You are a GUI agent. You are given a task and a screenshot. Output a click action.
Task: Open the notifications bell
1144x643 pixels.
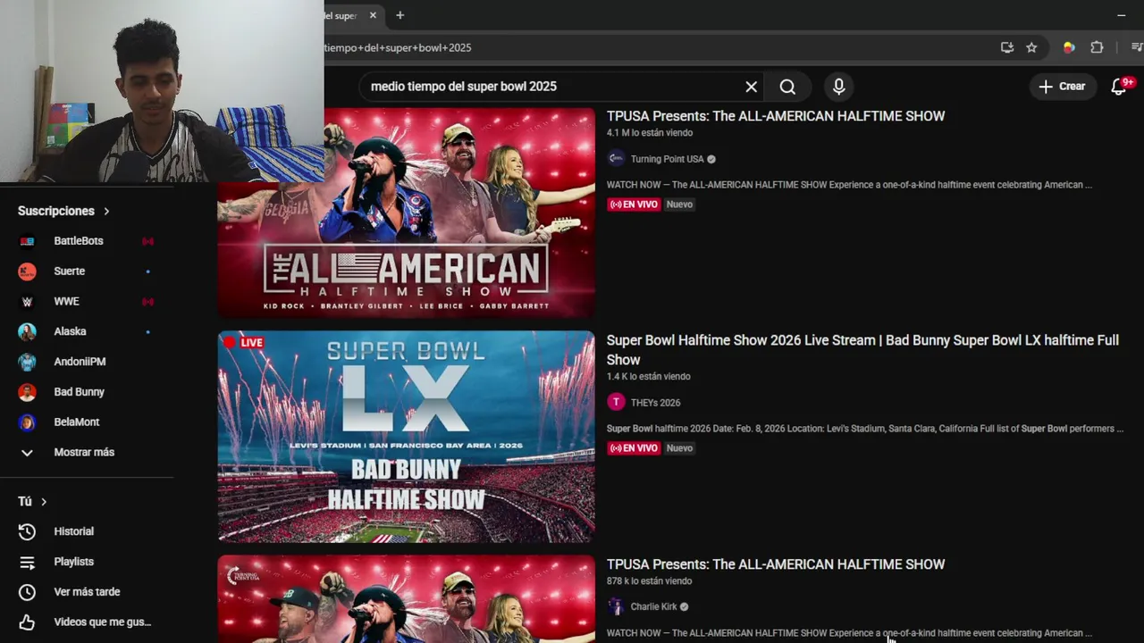(1119, 87)
